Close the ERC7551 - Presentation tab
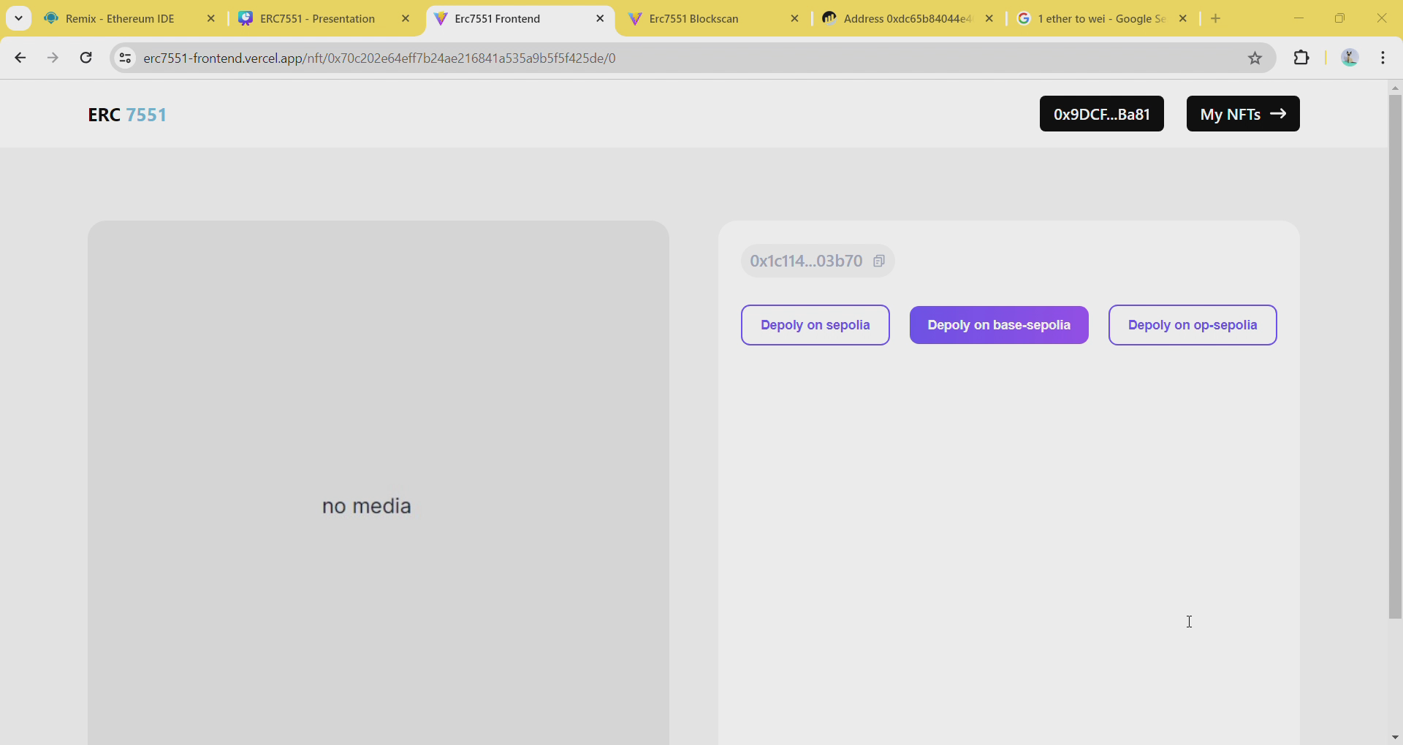1403x745 pixels. coord(406,18)
